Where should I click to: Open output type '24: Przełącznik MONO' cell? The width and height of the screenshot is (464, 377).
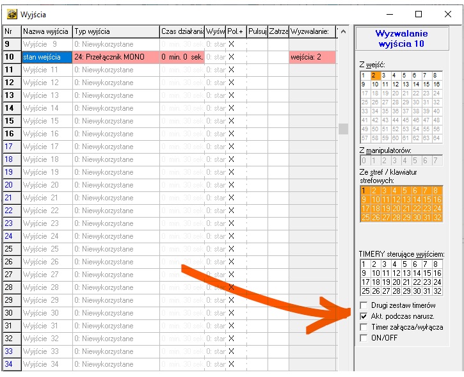pos(116,57)
